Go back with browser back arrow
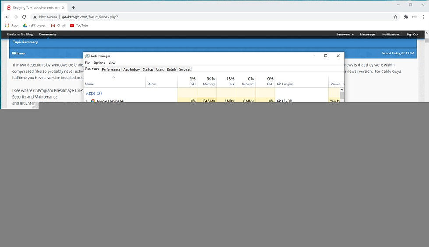This screenshot has height=247, width=429. coord(7,17)
